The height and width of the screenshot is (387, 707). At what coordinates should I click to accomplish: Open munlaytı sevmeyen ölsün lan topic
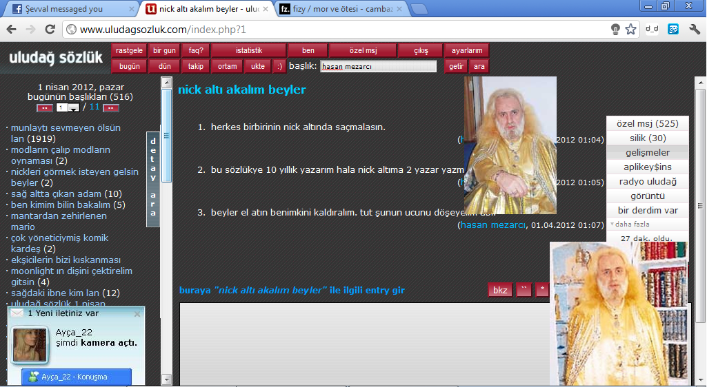coord(66,133)
